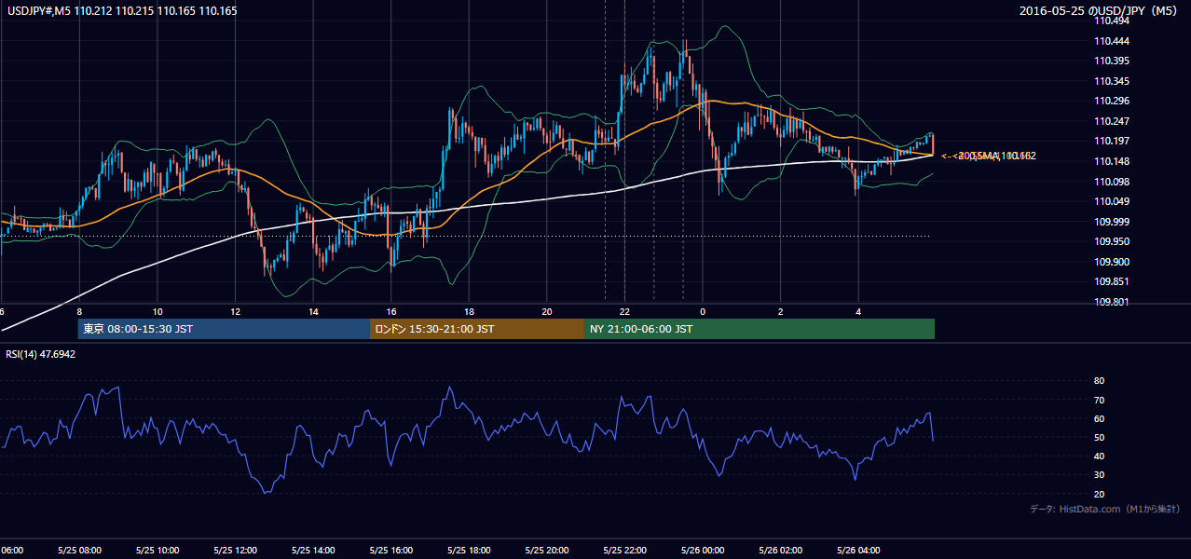Click the RSI(14) 47.6942 indicator label
This screenshot has width=1191, height=559.
[x=41, y=354]
